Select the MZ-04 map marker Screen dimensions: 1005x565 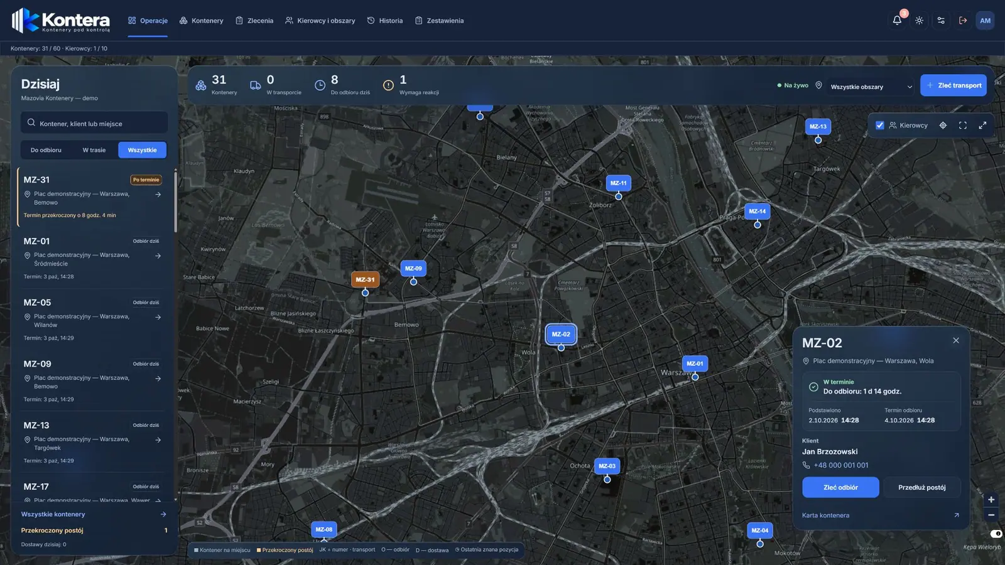point(760,530)
